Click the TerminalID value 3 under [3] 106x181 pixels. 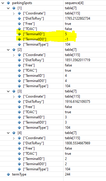point(66,117)
